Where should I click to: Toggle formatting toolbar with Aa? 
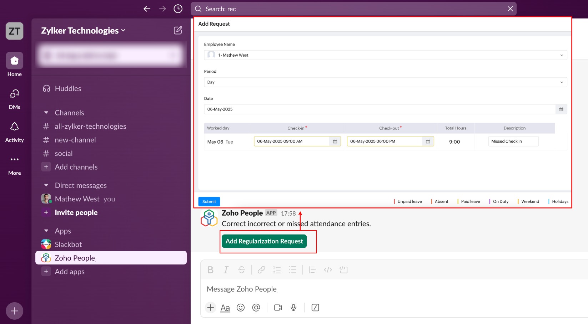click(x=225, y=308)
